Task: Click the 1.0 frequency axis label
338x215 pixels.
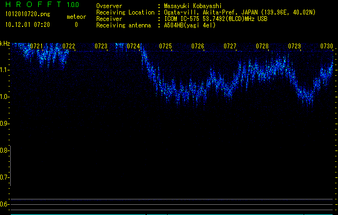Action: (4, 97)
